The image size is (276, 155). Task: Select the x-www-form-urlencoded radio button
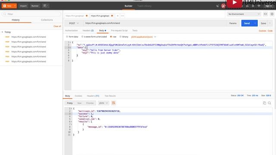pos(82,37)
